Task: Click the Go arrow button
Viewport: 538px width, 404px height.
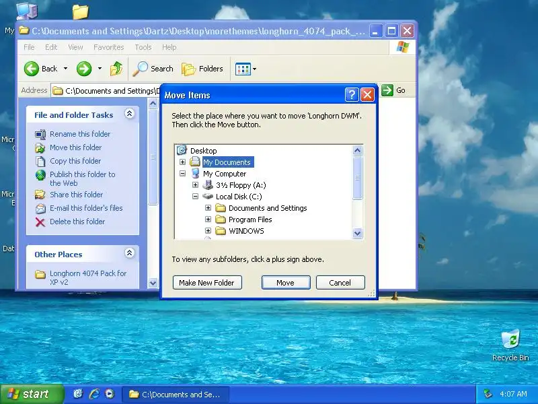Action: point(387,90)
